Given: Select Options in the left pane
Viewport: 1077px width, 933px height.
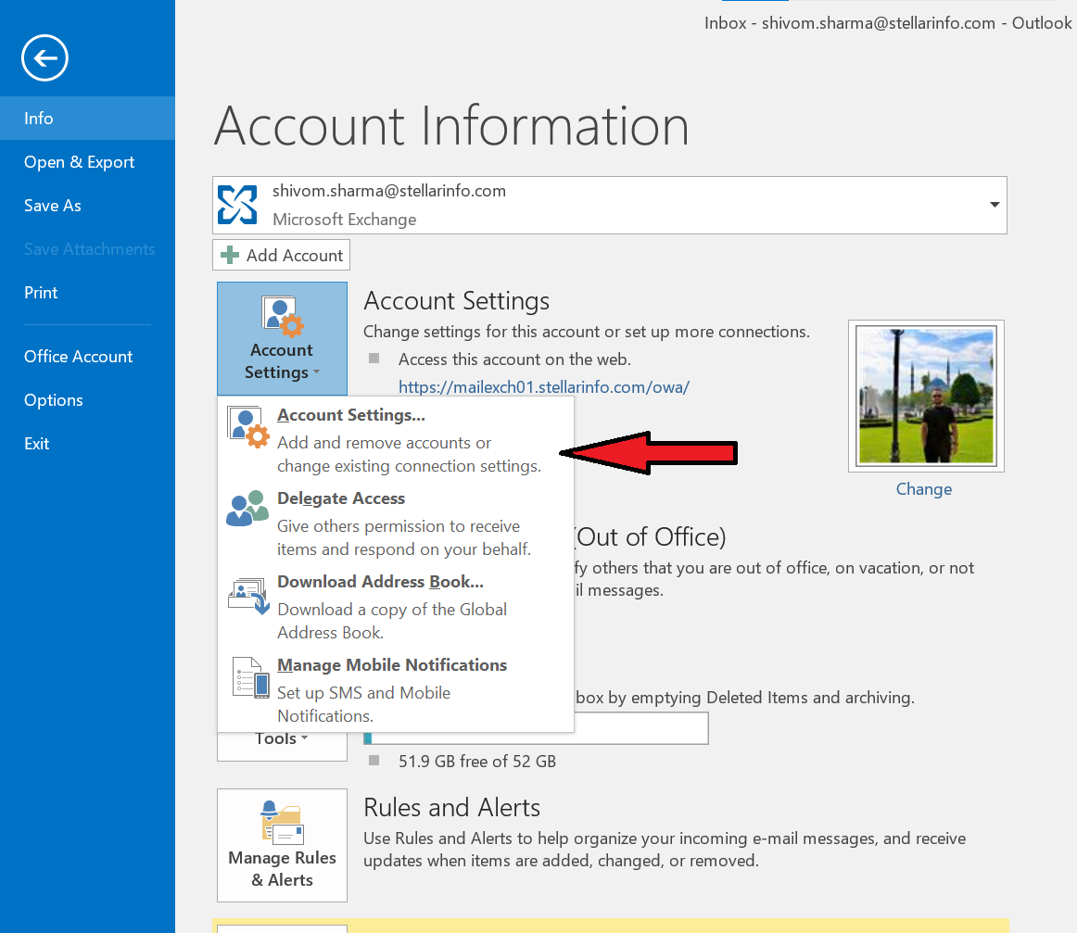Looking at the screenshot, I should 53,399.
